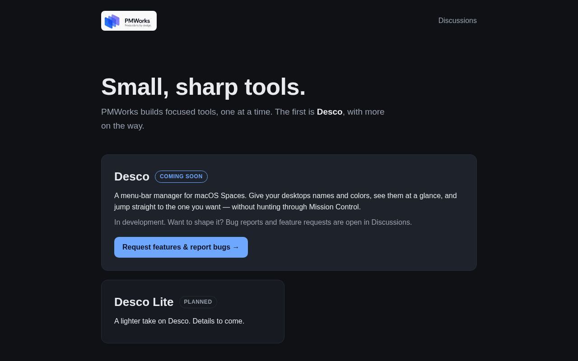Select the Desco card title

(x=132, y=177)
